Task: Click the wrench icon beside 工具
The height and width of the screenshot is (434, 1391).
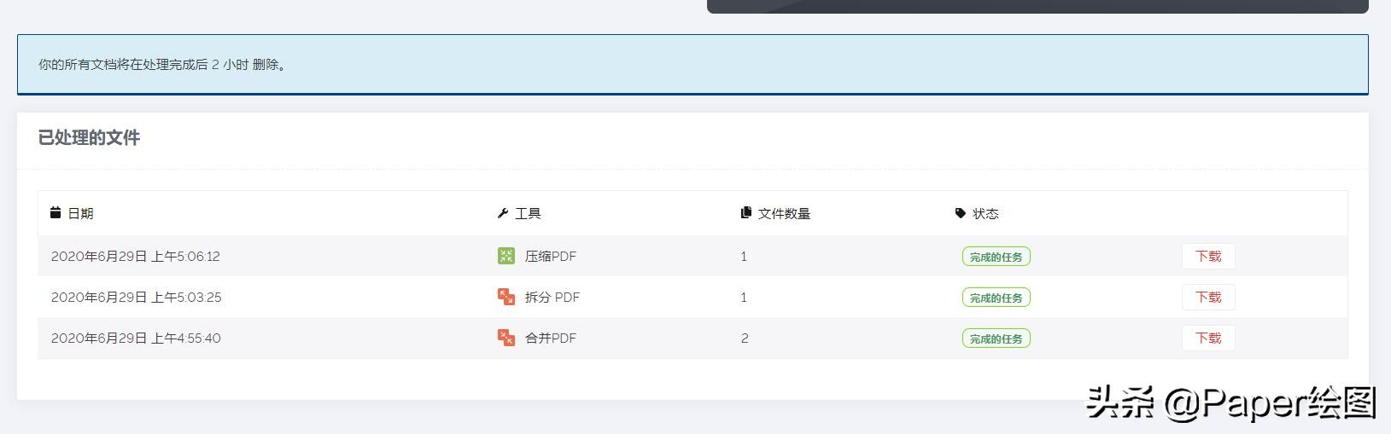Action: [x=503, y=213]
